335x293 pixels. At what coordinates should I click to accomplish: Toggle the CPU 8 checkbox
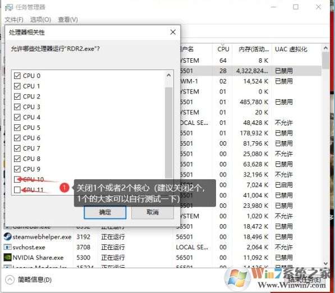pos(17,159)
